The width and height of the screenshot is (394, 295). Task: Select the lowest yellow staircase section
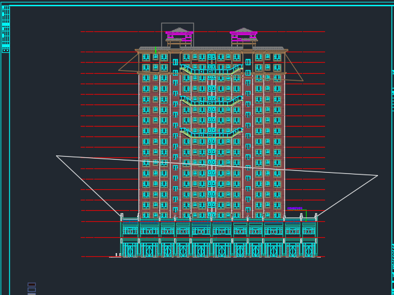click(x=211, y=133)
